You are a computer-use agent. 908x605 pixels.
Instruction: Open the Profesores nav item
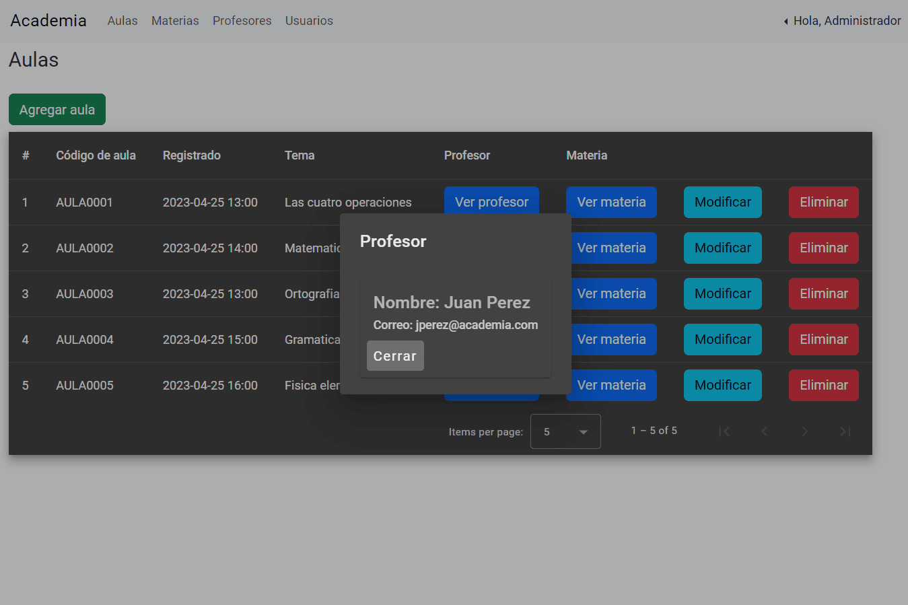click(x=242, y=21)
